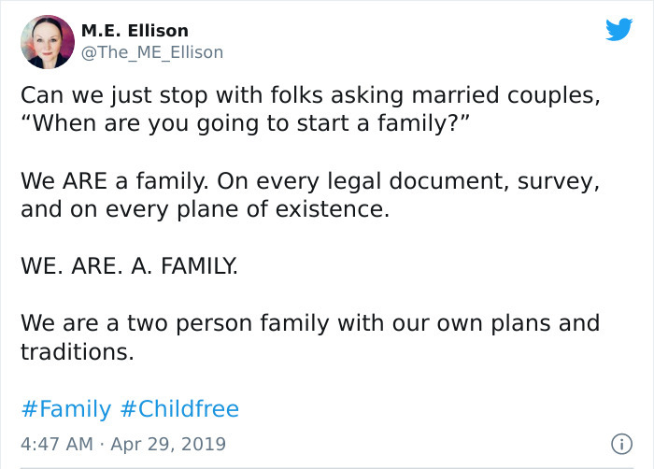Open the #Childfree hashtag

click(x=179, y=408)
